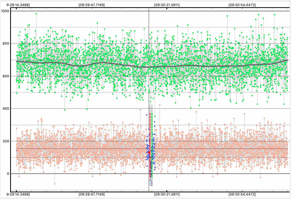The width and height of the screenshot is (291, 199).
Task: Click the top [09:30:54.4472] timestamp label
Action: coord(242,5)
